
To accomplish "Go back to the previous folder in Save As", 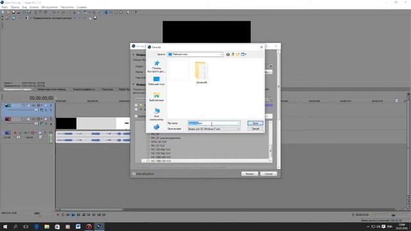I will pyautogui.click(x=228, y=55).
